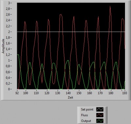Edit the y-axis maximum value 3
This screenshot has width=131, height=124.
click(9, 3)
